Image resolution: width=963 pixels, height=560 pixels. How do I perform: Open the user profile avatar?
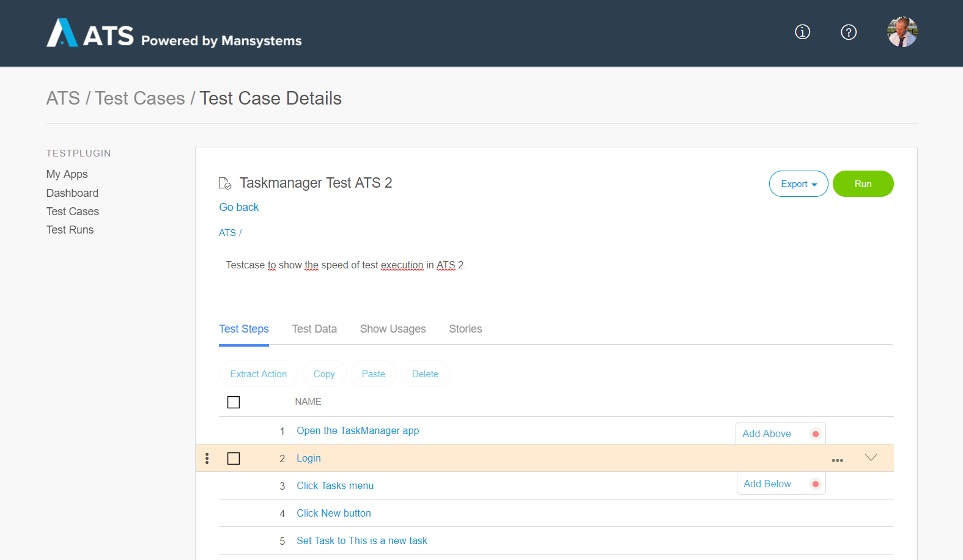tap(902, 32)
